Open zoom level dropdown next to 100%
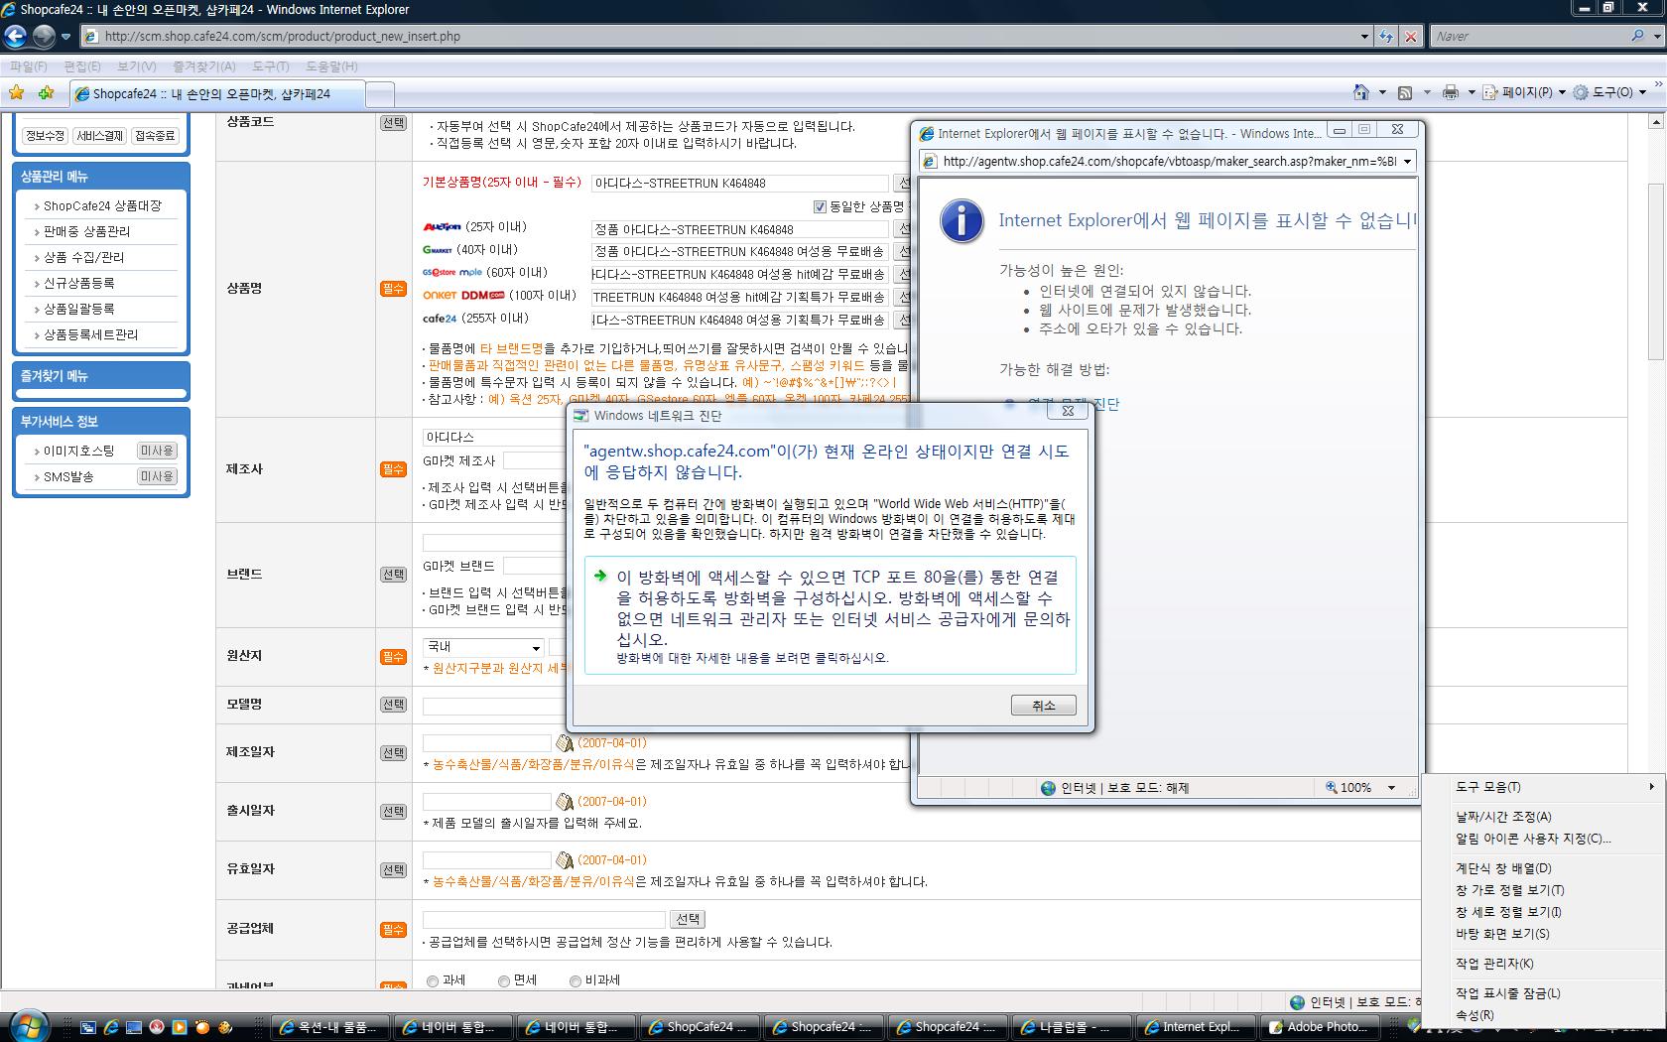The height and width of the screenshot is (1042, 1667). click(x=1391, y=788)
